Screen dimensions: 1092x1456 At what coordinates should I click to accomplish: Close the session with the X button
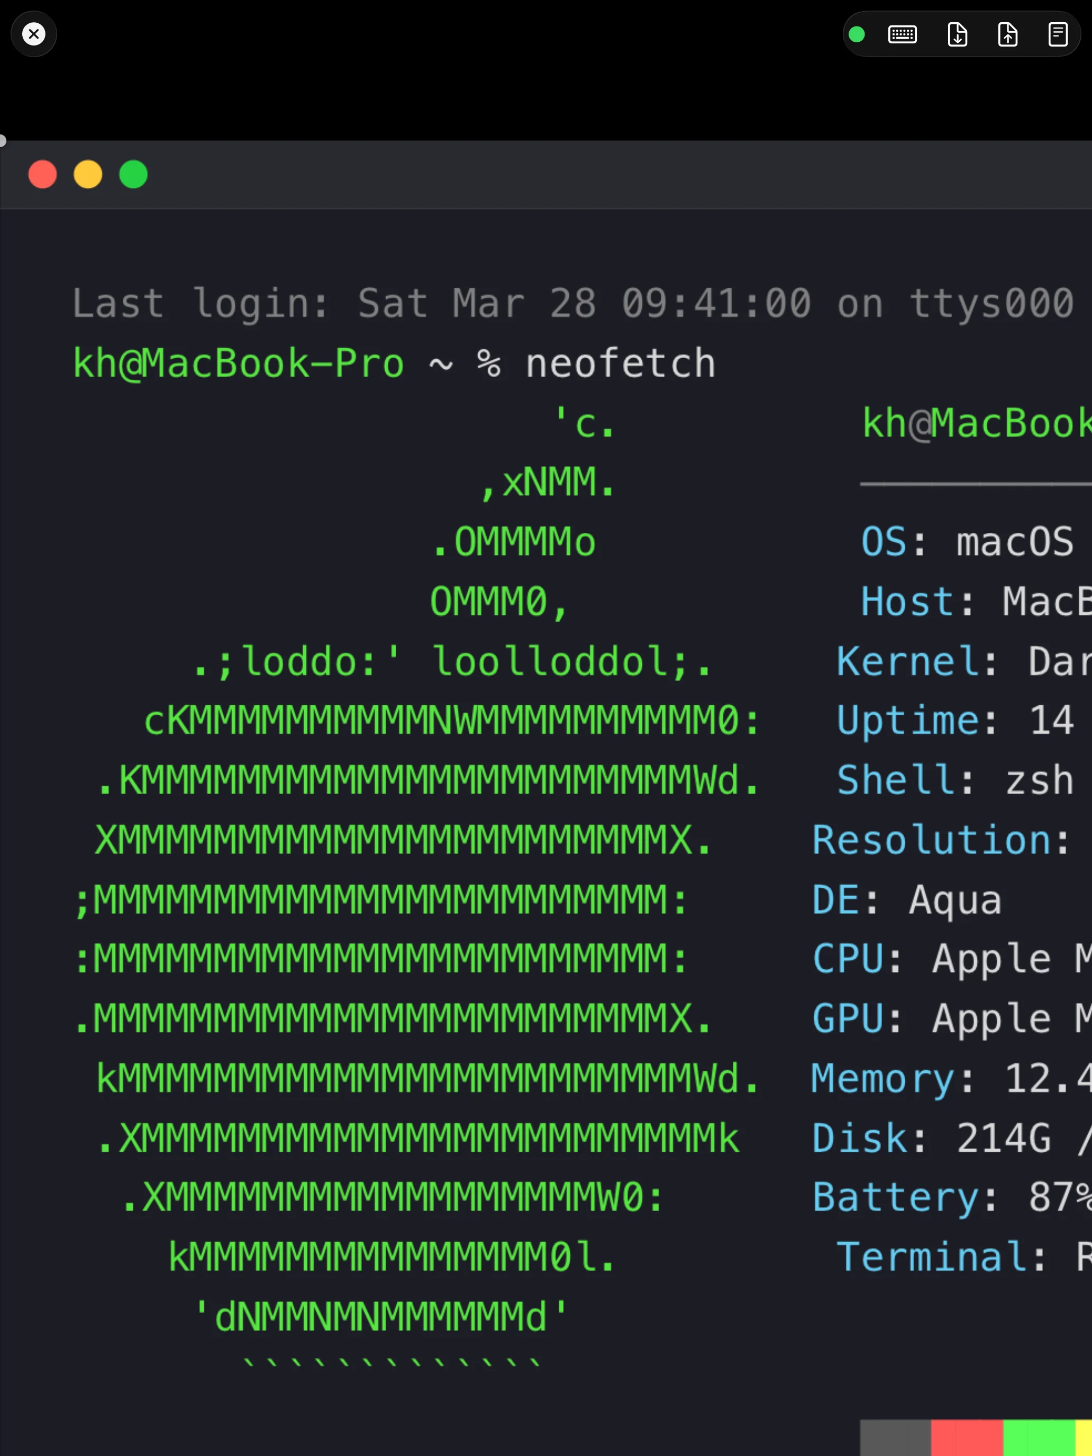point(33,33)
